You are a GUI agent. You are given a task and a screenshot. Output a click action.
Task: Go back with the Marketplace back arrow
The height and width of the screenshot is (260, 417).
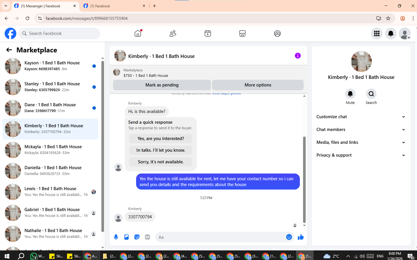[9, 50]
